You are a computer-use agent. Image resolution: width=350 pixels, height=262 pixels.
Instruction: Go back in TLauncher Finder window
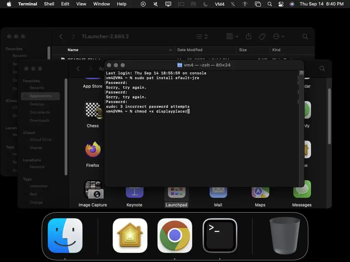61,37
